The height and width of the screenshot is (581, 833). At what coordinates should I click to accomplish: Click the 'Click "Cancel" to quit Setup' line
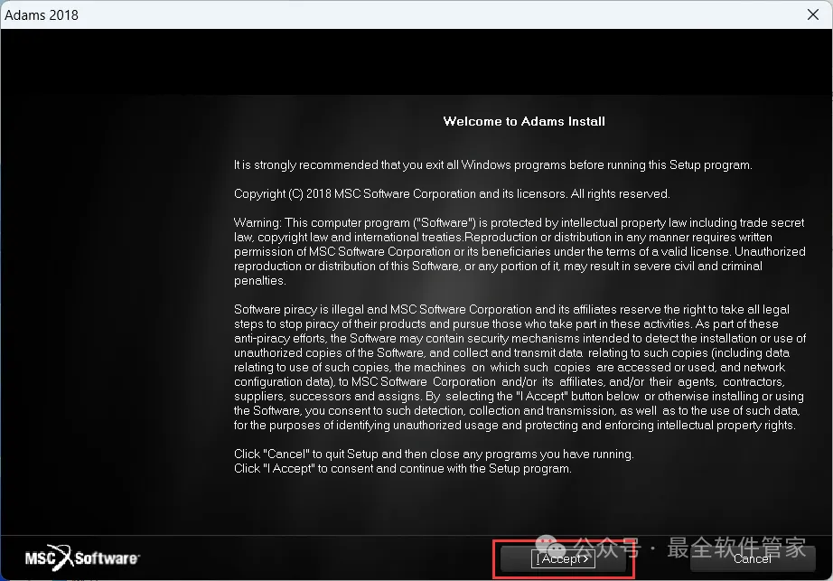tap(434, 454)
